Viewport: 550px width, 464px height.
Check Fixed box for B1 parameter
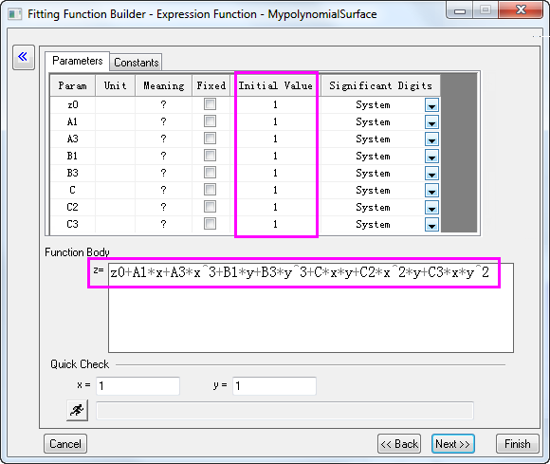[210, 156]
